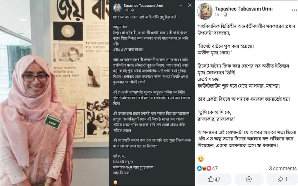This screenshot has height=186, width=298.
Task: Click the Messenger send icon button
Action: point(249,179)
